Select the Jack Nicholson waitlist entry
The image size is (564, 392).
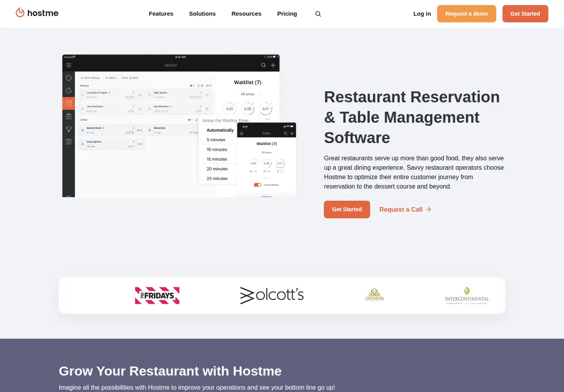pos(111,109)
